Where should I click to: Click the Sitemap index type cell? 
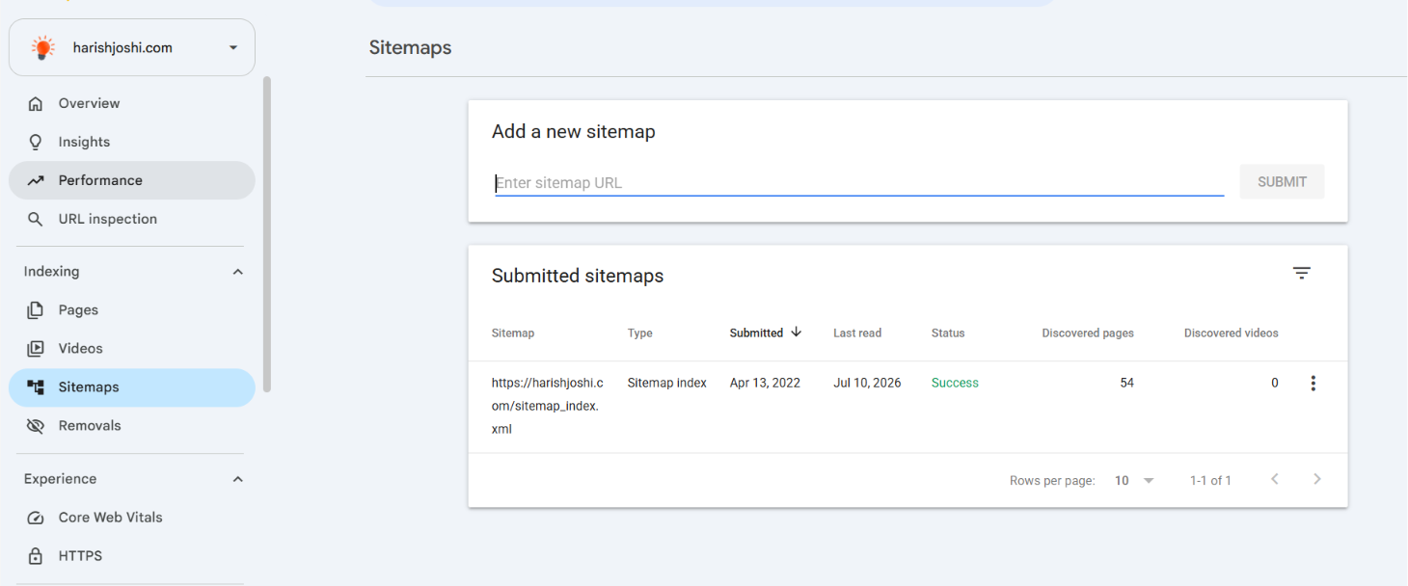pyautogui.click(x=667, y=383)
